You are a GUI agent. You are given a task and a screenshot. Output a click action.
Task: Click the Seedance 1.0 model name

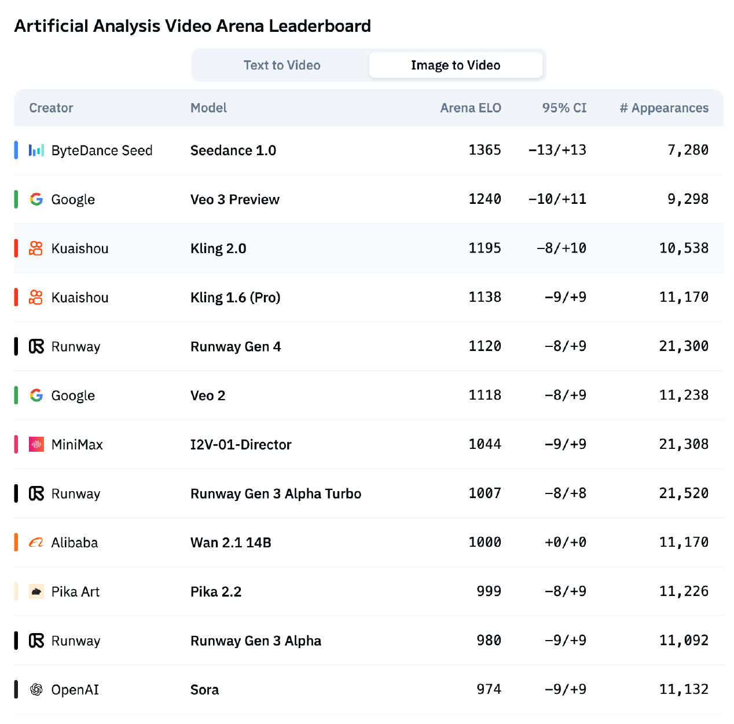[x=233, y=151]
